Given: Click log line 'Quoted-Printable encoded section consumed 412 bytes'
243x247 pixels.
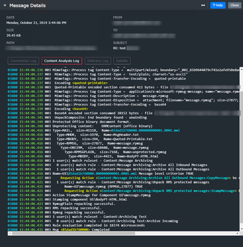Looking at the screenshot, I should pos(124,87).
